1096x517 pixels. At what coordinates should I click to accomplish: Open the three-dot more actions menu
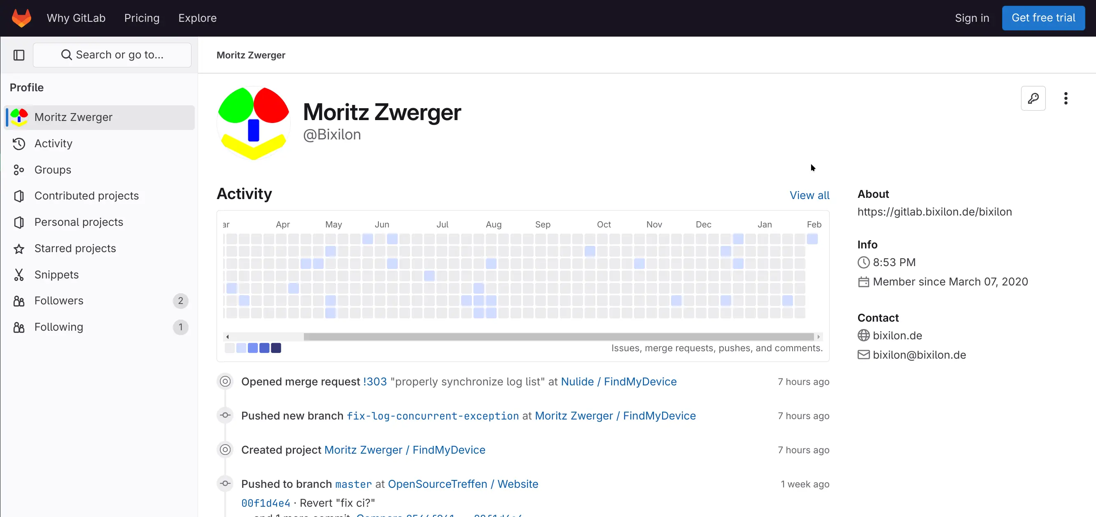(1066, 98)
